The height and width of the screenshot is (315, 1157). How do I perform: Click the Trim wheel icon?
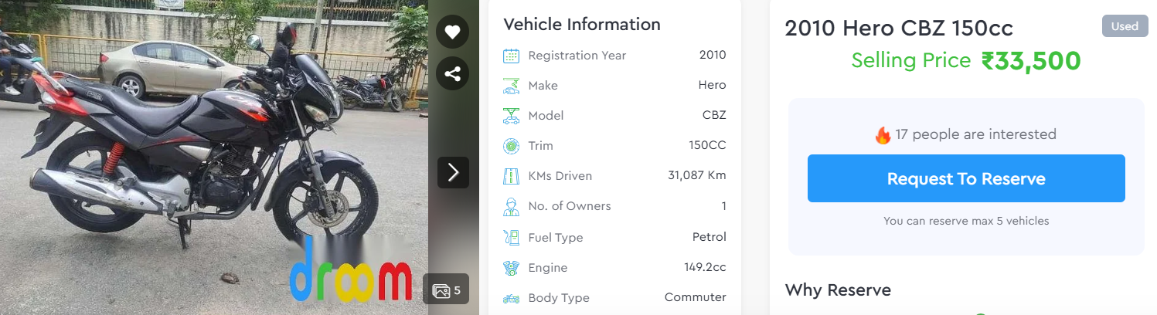pos(511,146)
